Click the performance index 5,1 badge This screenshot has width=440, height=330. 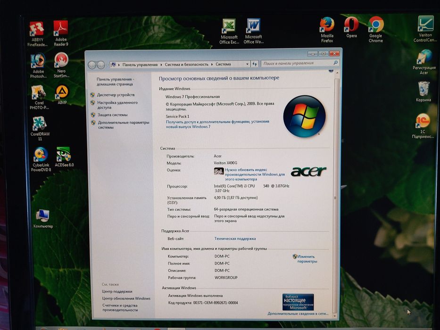coord(219,171)
